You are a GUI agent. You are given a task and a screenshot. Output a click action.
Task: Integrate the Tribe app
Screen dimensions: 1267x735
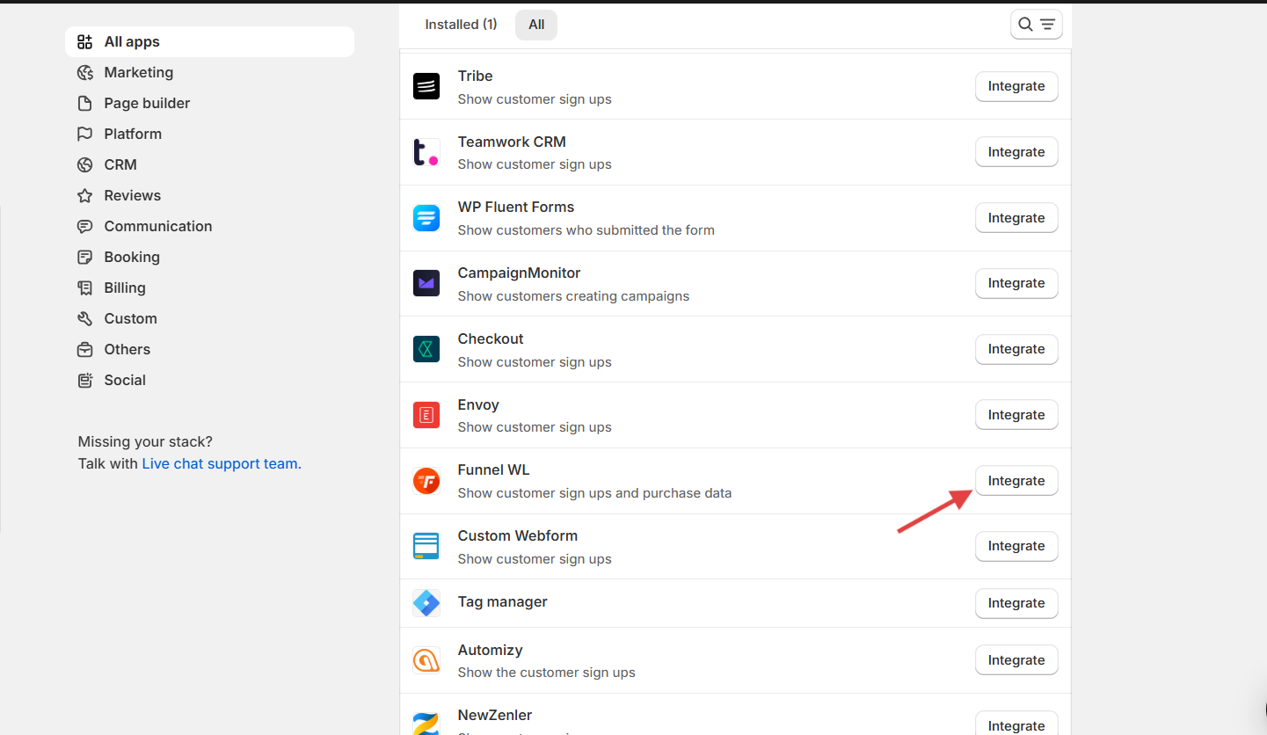(1016, 86)
